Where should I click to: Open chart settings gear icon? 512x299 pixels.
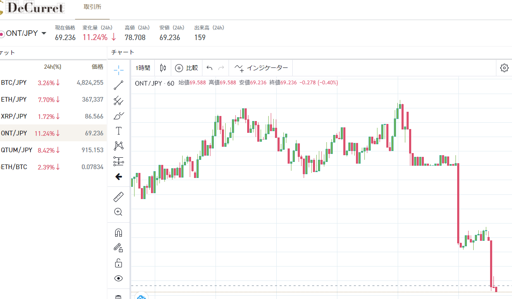point(504,68)
